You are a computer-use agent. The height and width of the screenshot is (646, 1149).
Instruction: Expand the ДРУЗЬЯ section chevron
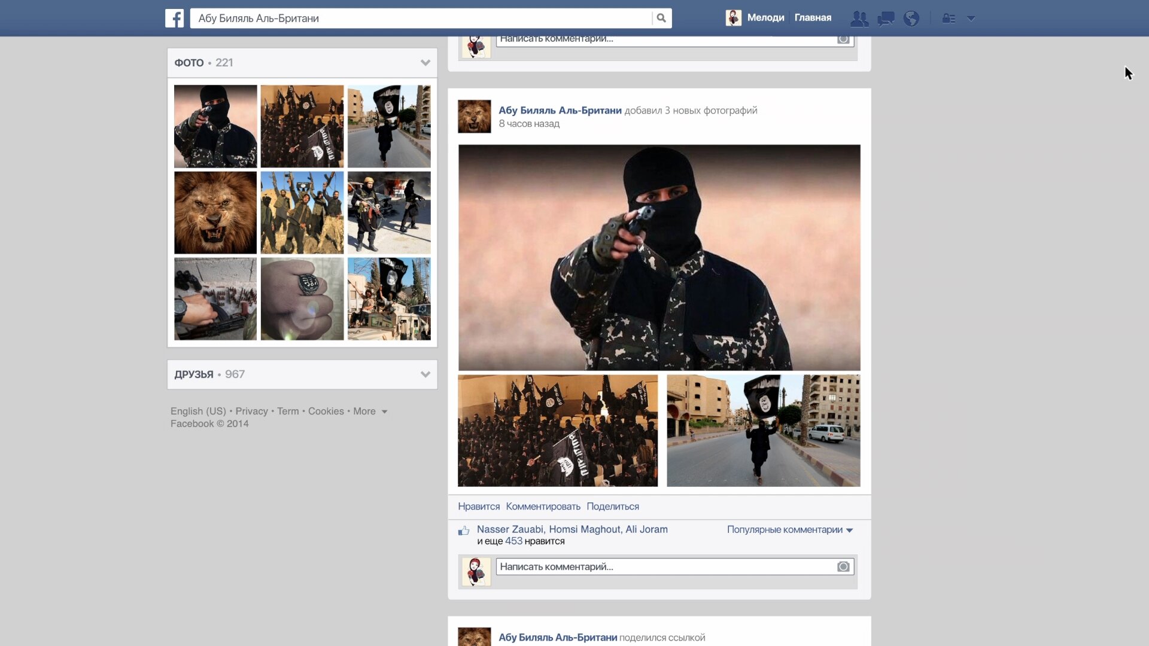pyautogui.click(x=425, y=374)
